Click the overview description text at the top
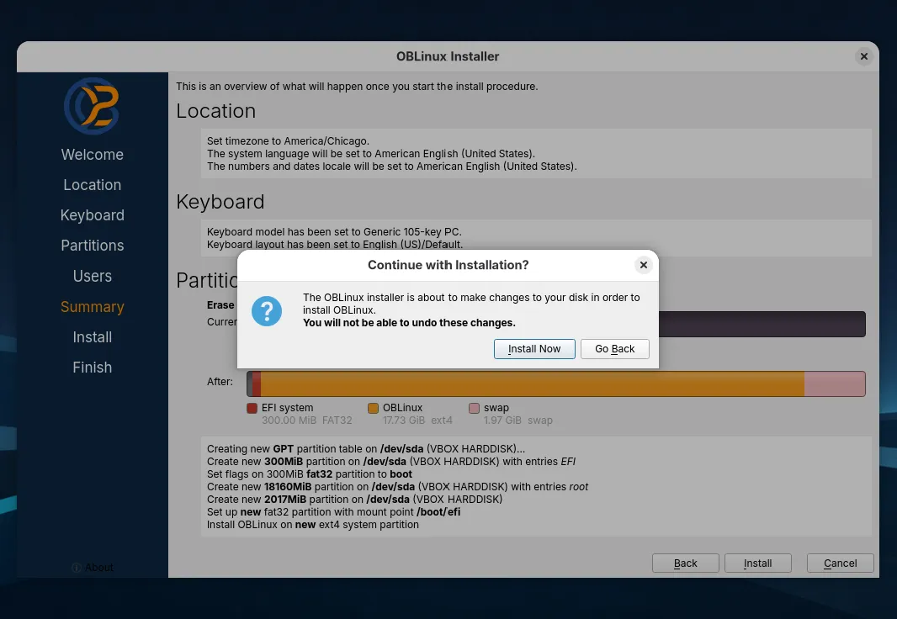The height and width of the screenshot is (619, 897). pyautogui.click(x=357, y=87)
